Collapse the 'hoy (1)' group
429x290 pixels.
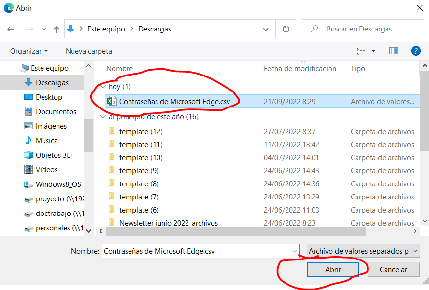[x=103, y=87]
